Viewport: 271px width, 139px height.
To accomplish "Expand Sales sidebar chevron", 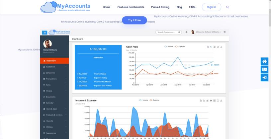I will point(66,85).
